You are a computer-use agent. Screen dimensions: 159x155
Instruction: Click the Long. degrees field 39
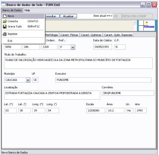point(39,110)
